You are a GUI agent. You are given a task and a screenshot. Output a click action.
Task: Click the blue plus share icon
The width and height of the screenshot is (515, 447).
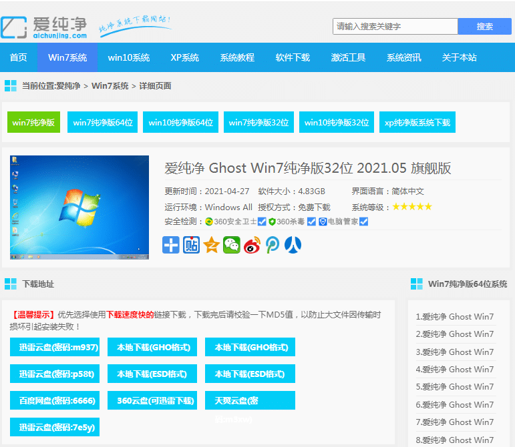(171, 245)
